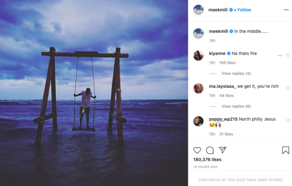This screenshot has width=292, height=186.
Task: Like the post with the heart icon
Action: [197, 150]
